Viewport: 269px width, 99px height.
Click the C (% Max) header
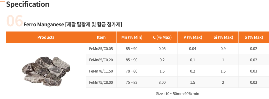point(162,37)
